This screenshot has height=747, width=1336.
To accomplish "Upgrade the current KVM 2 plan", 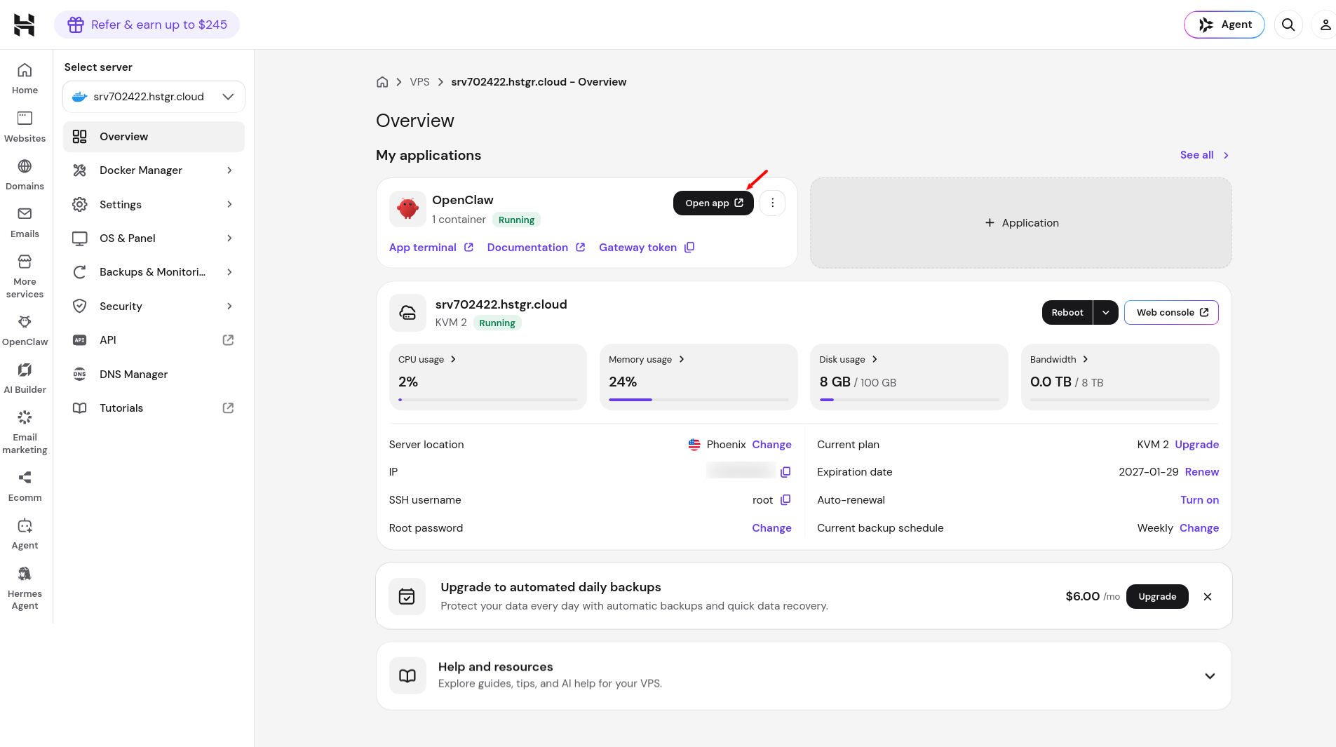I will pyautogui.click(x=1196, y=445).
